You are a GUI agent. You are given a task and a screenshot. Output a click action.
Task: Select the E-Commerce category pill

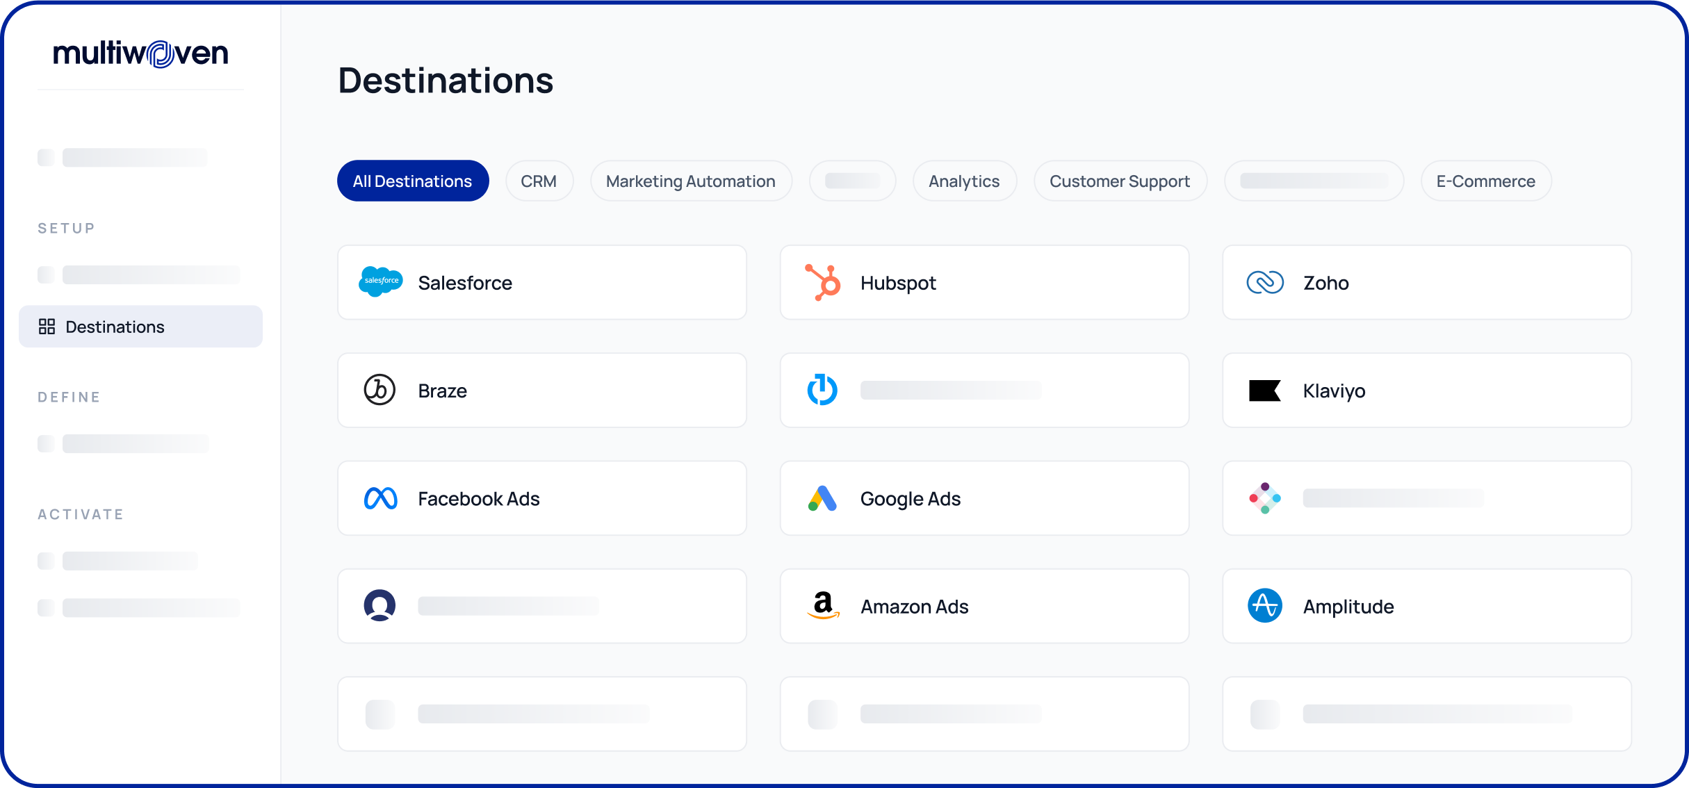tap(1485, 181)
